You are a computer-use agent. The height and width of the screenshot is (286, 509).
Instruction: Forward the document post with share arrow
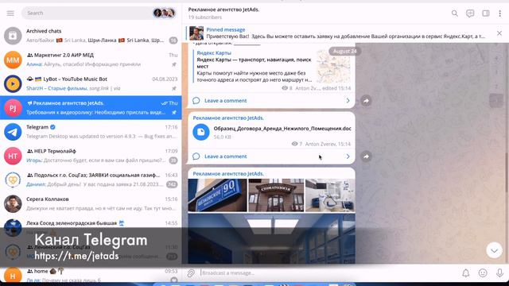pyautogui.click(x=366, y=157)
